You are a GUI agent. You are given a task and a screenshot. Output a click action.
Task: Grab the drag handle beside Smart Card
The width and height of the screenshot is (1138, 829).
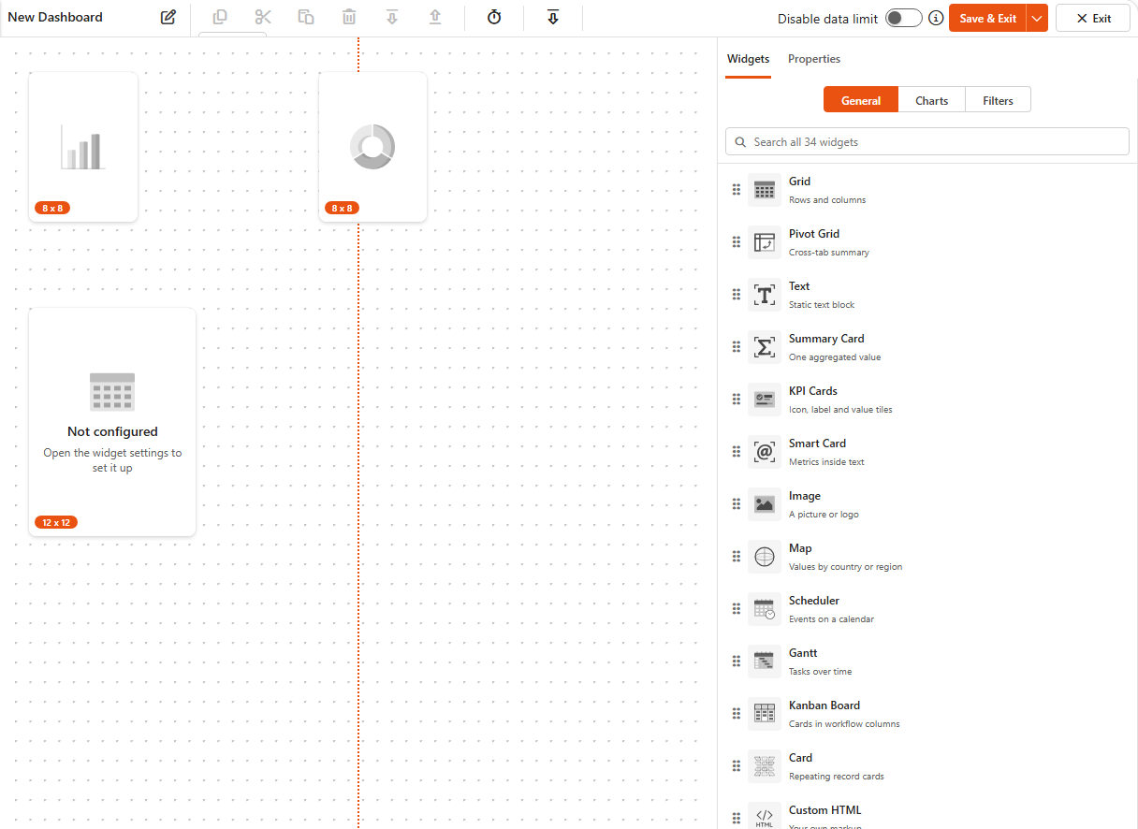pyautogui.click(x=737, y=451)
